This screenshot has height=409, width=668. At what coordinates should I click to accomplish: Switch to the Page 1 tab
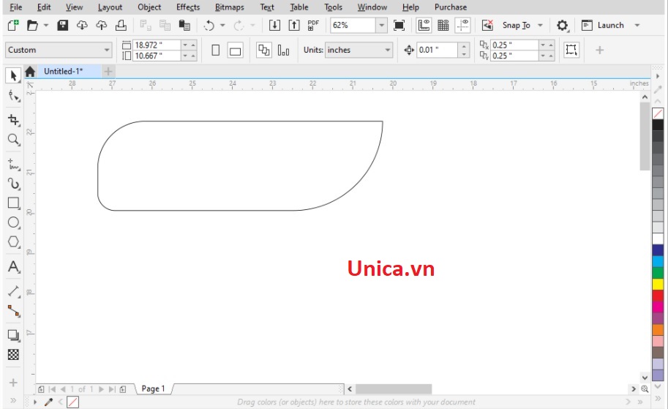[153, 389]
